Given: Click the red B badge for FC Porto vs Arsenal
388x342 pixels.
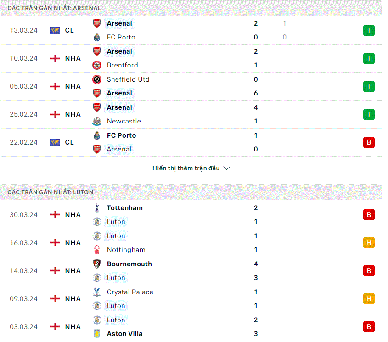Looking at the screenshot, I should [x=369, y=142].
